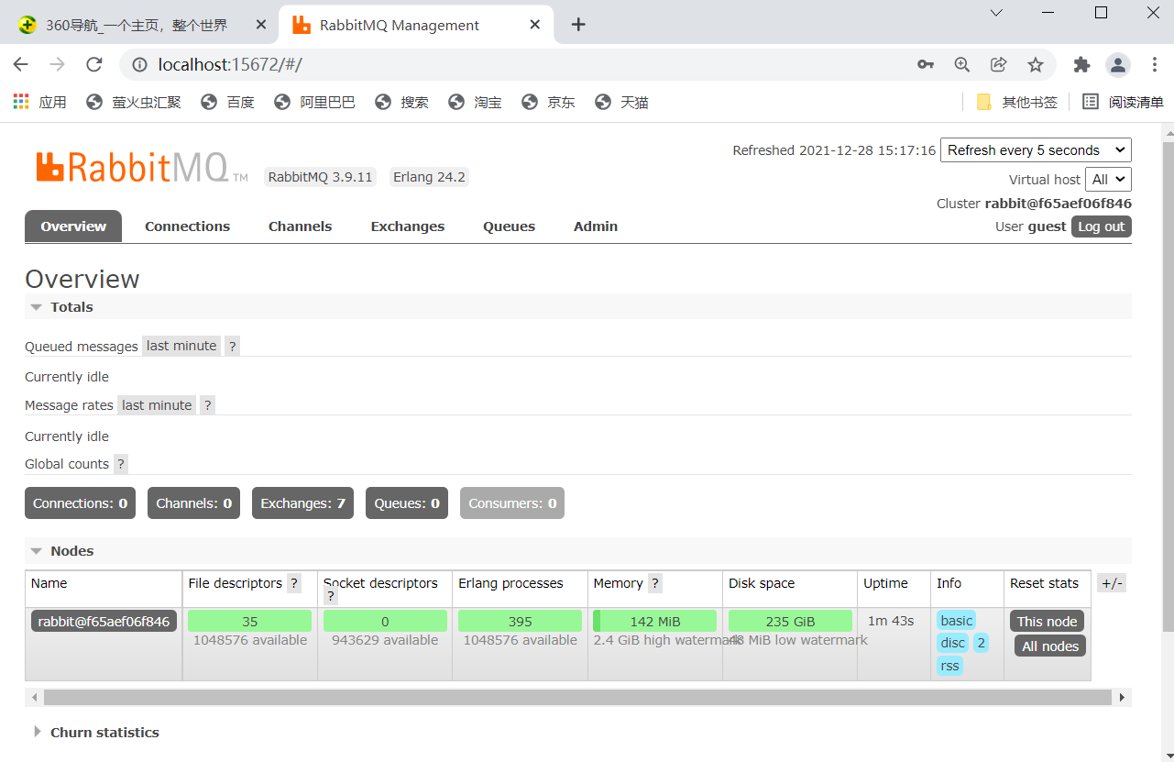Screen dimensions: 1174x762
Task: Go to the Connections tab
Action: click(x=188, y=226)
